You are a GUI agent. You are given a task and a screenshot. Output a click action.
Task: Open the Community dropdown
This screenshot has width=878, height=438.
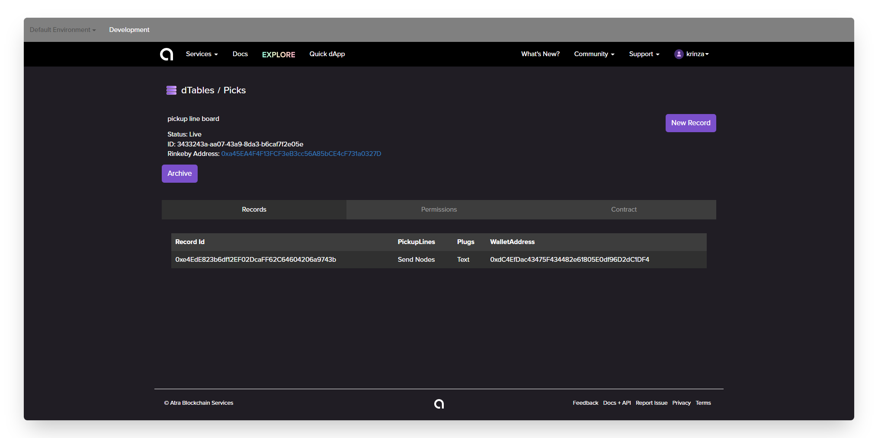click(594, 54)
